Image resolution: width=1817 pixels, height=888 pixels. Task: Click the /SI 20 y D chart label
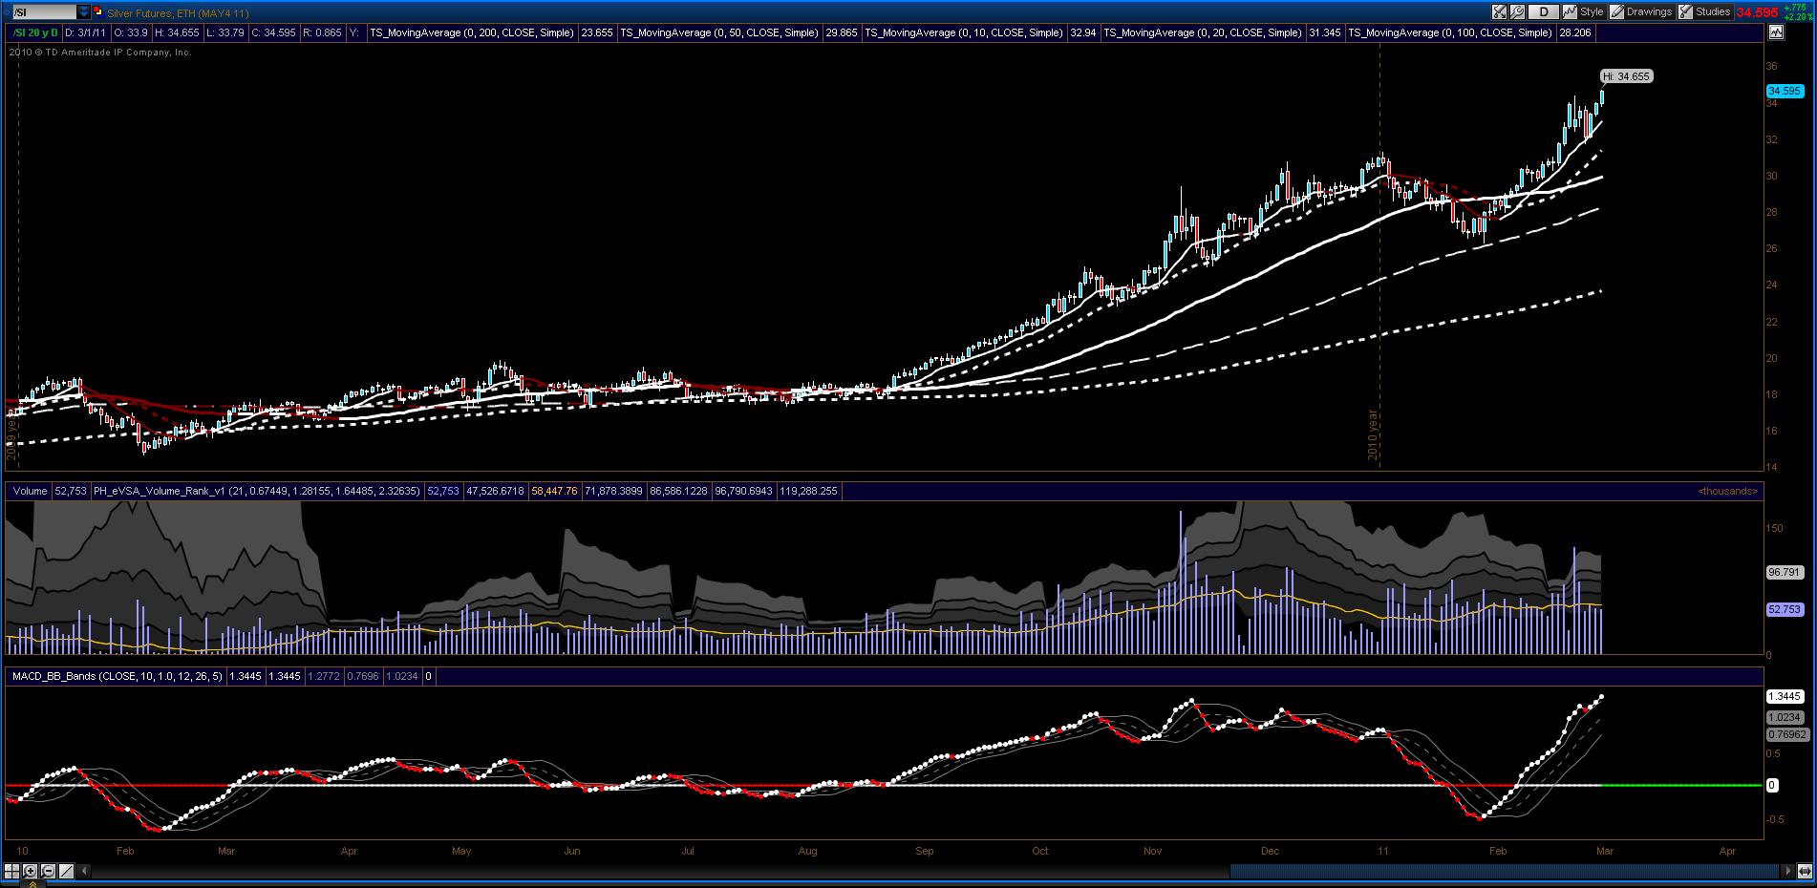pos(35,32)
